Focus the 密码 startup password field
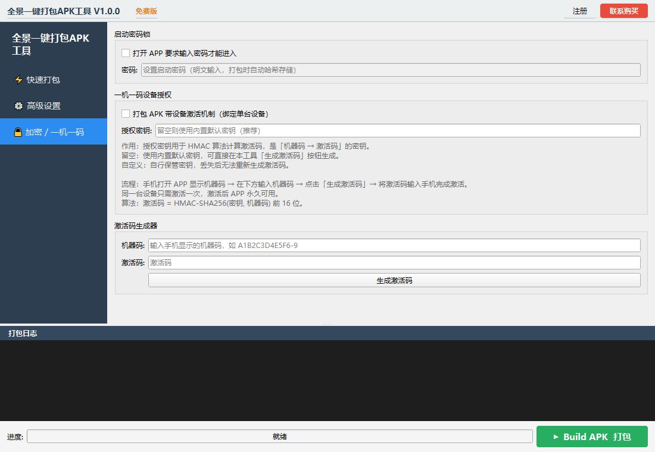The width and height of the screenshot is (655, 452). tap(391, 70)
